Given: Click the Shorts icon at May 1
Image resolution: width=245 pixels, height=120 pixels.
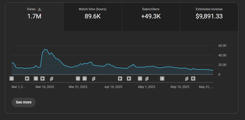Looking at the screenshot, I should [147, 79].
